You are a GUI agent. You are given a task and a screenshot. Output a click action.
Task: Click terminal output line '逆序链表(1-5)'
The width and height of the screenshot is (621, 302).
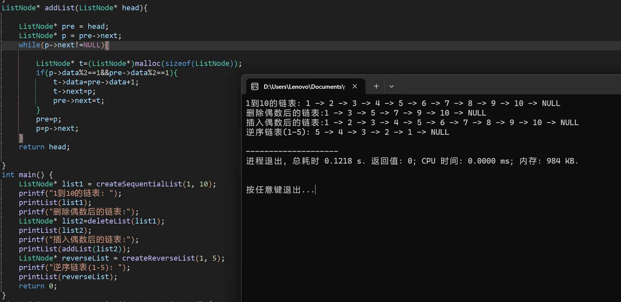point(348,132)
